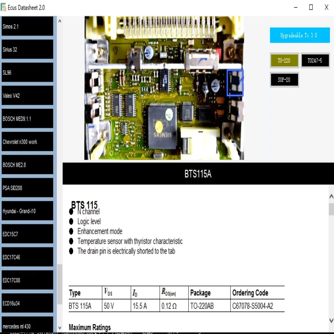Viewport: 334px width, 334px height.
Task: Open the Chevrolet n300 work entry
Action: (x=27, y=141)
